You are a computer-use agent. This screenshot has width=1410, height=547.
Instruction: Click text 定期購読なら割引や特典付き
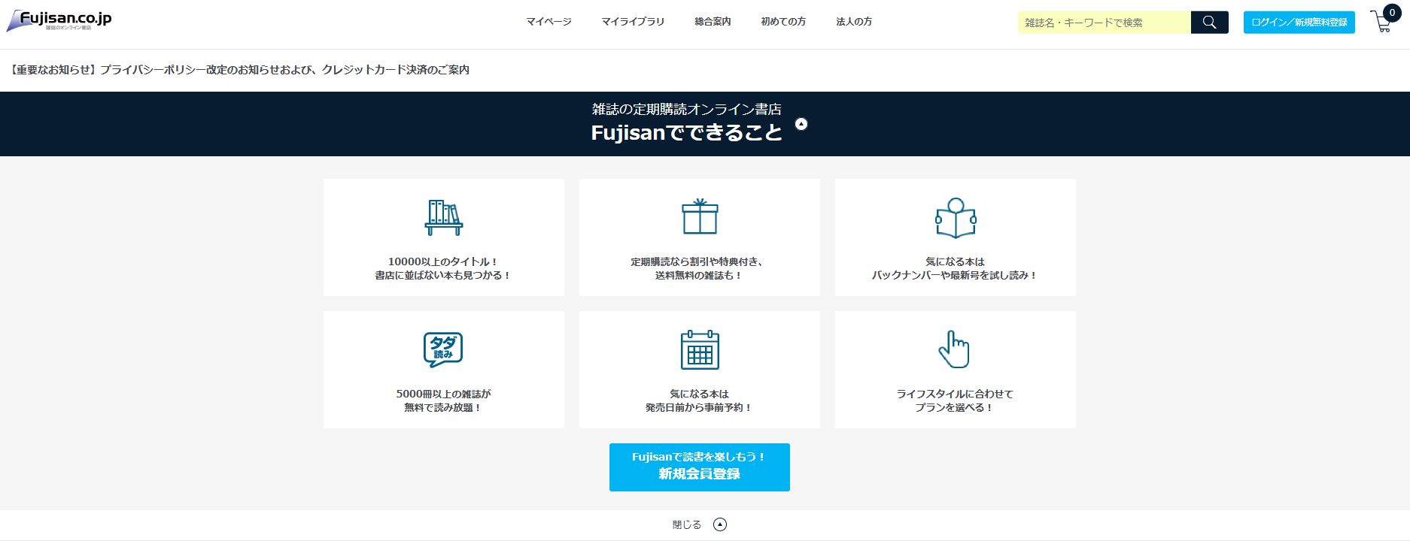pyautogui.click(x=697, y=261)
